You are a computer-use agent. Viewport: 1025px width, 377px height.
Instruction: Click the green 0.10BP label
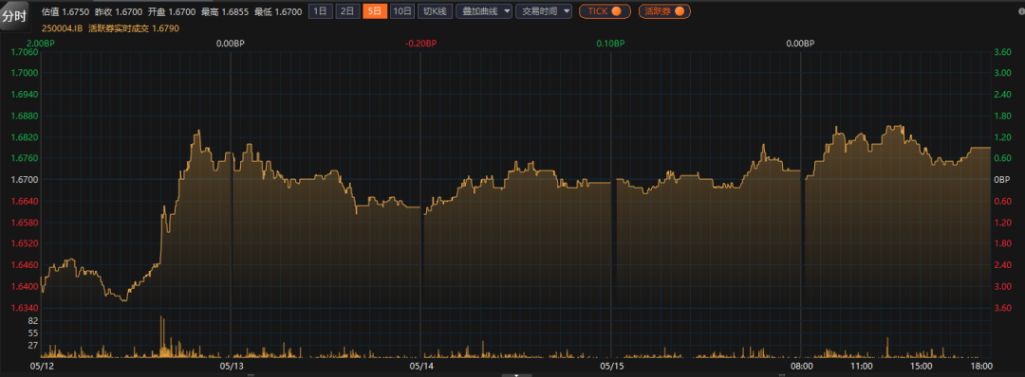pos(610,44)
